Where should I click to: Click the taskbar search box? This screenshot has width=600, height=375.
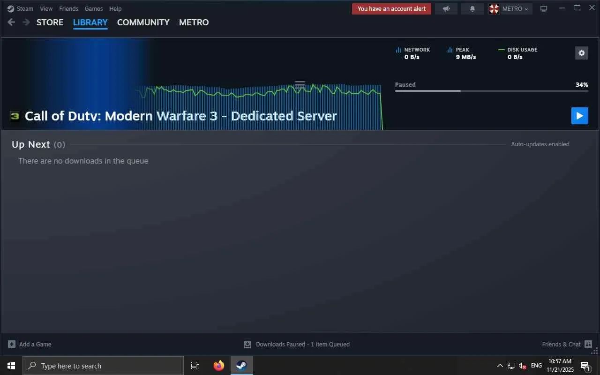103,366
